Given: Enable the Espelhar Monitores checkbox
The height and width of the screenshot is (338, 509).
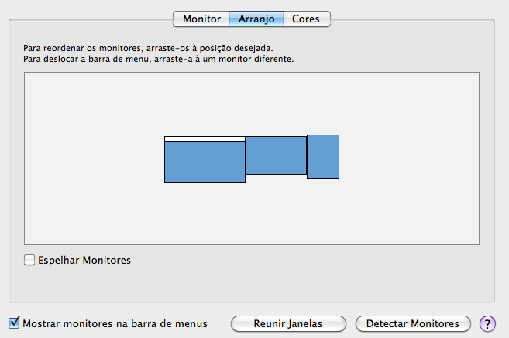Looking at the screenshot, I should [29, 260].
